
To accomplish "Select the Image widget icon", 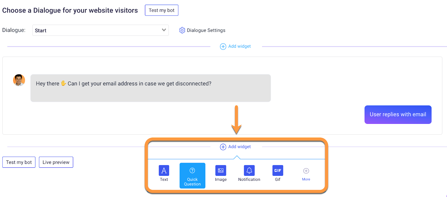I will (221, 170).
